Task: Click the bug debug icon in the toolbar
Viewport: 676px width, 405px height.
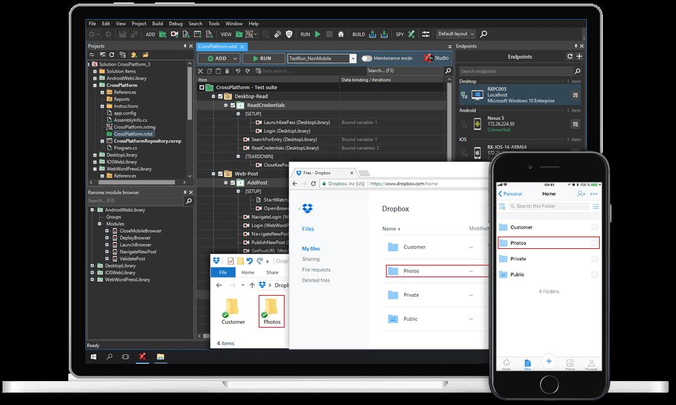Action: (x=340, y=34)
